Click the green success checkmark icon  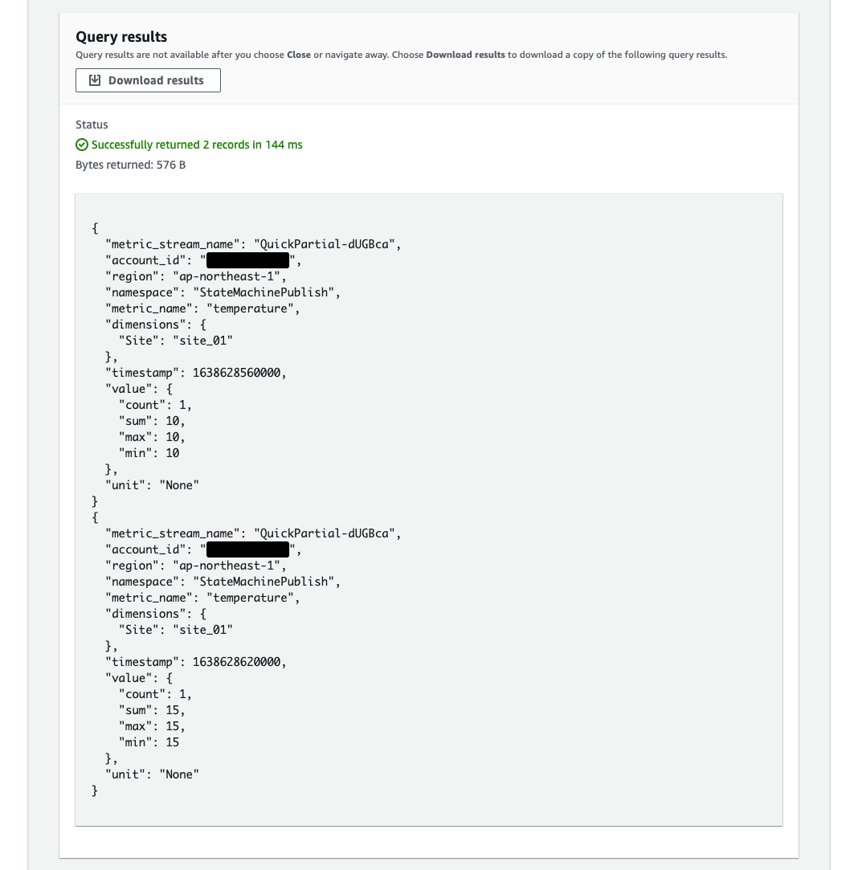click(x=82, y=145)
